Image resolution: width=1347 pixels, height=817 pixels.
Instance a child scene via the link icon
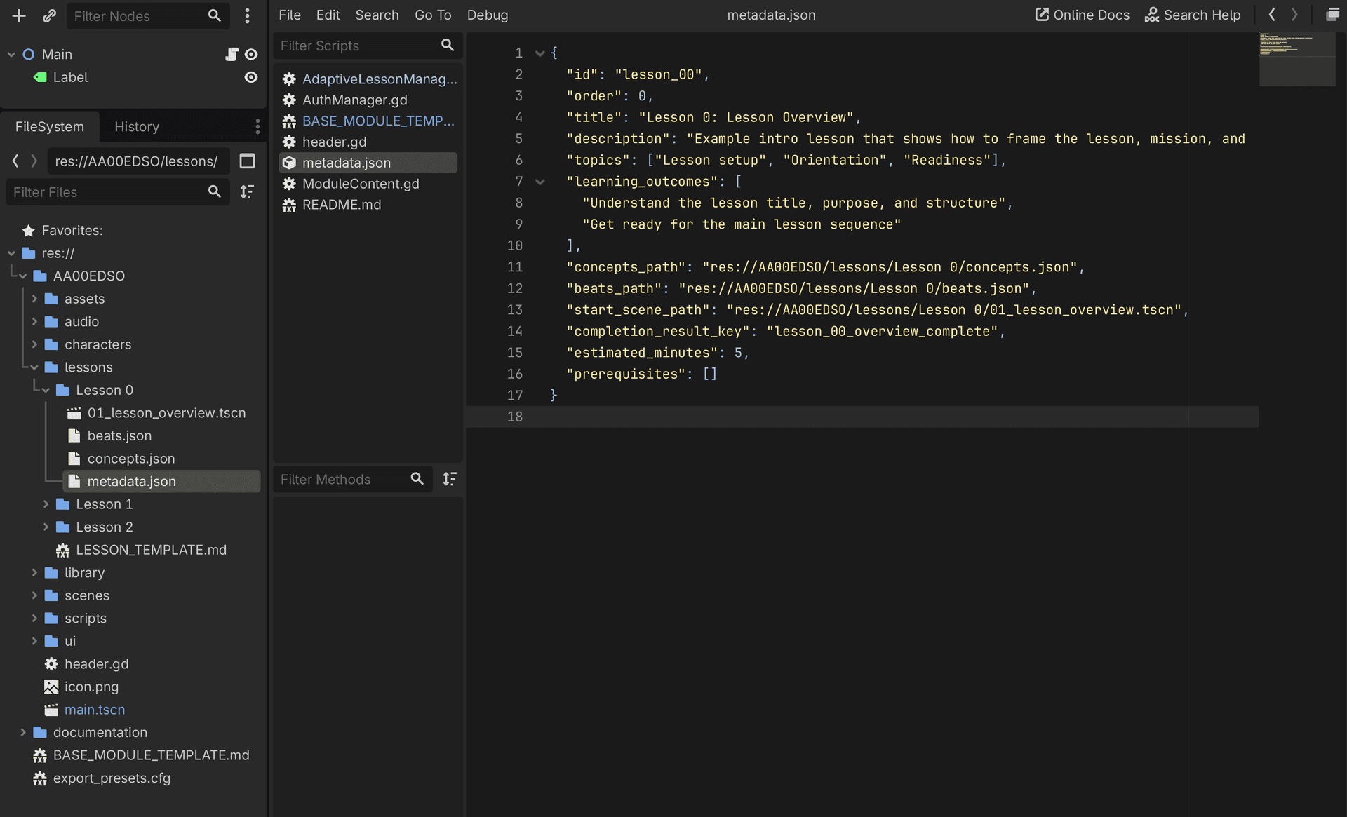(x=49, y=15)
